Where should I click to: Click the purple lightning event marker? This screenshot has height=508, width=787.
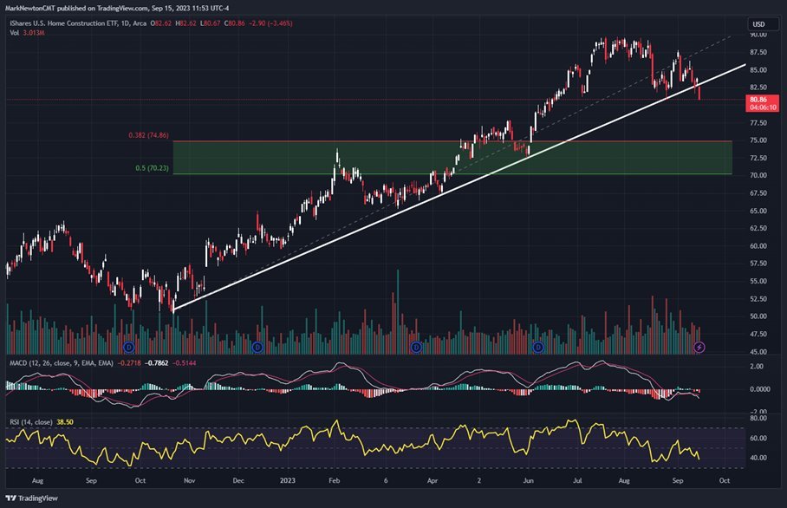699,347
